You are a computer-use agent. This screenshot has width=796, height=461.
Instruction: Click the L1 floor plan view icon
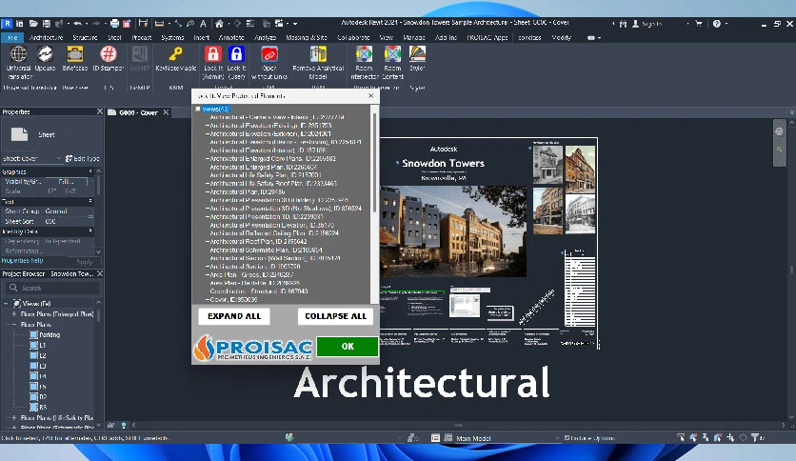34,345
